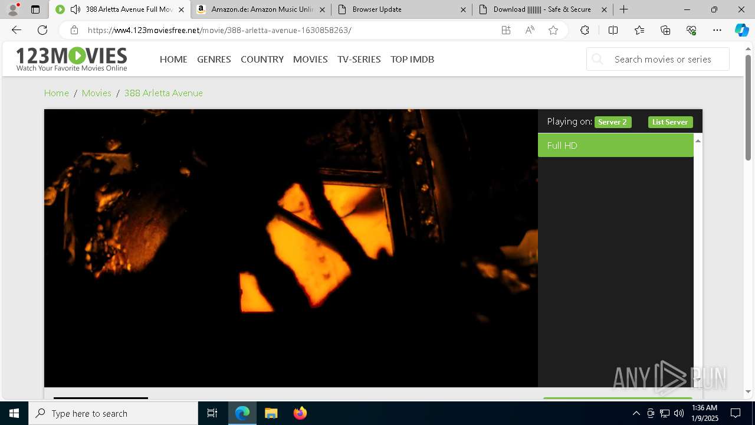Open the volume control tray icon
The height and width of the screenshot is (425, 755).
point(679,413)
